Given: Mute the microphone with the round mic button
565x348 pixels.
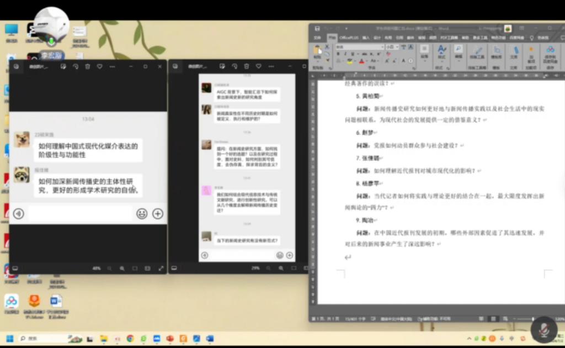Looking at the screenshot, I should 543,329.
